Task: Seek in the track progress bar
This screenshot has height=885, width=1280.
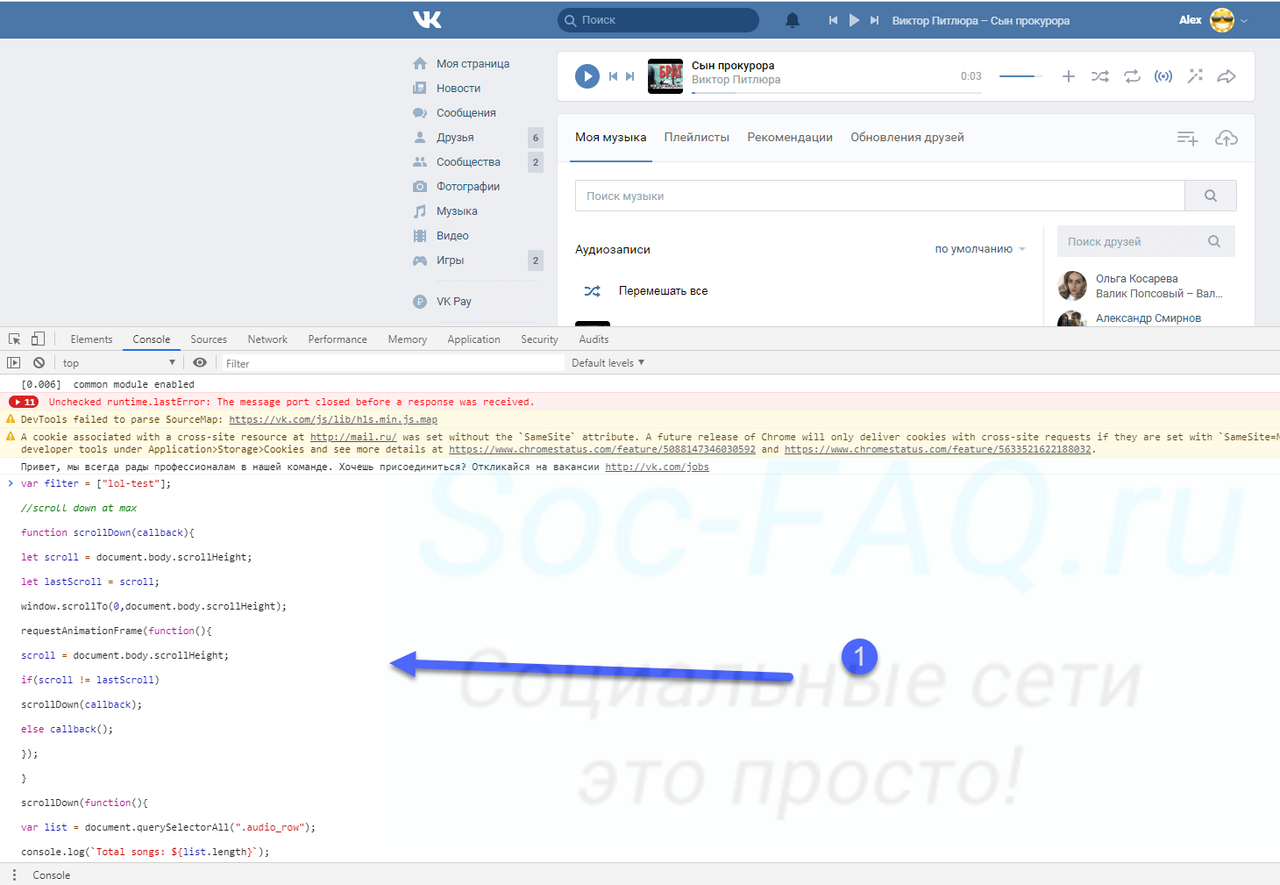Action: (x=836, y=92)
